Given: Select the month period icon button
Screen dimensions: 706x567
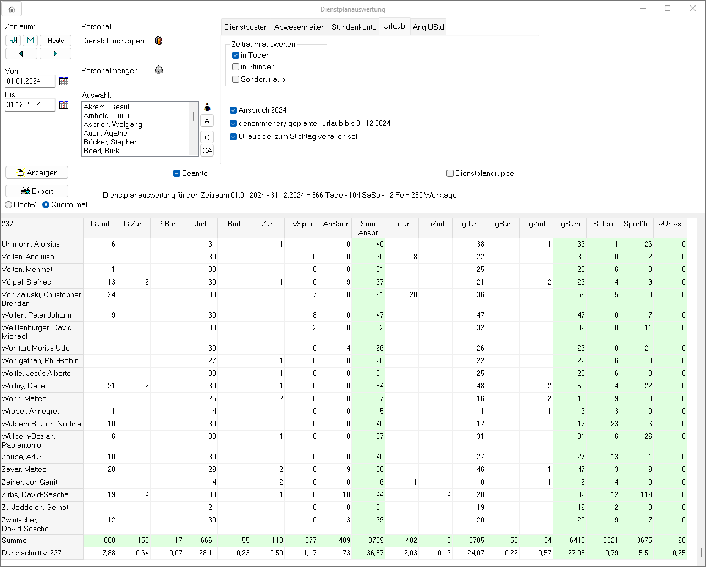Looking at the screenshot, I should [30, 41].
